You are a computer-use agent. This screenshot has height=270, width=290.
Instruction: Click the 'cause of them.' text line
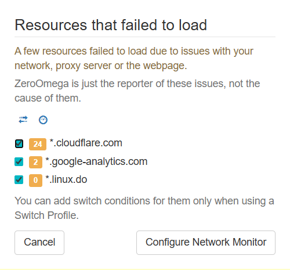pyautogui.click(x=48, y=98)
